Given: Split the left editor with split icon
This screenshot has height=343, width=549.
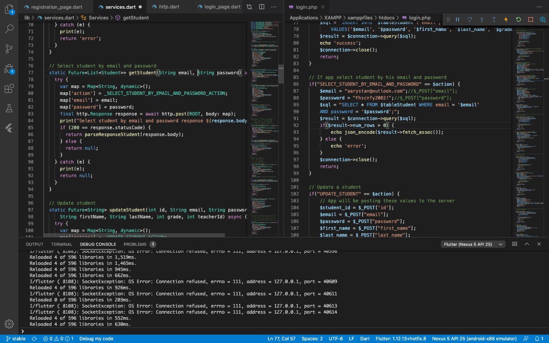Looking at the screenshot, I should coord(262,7).
